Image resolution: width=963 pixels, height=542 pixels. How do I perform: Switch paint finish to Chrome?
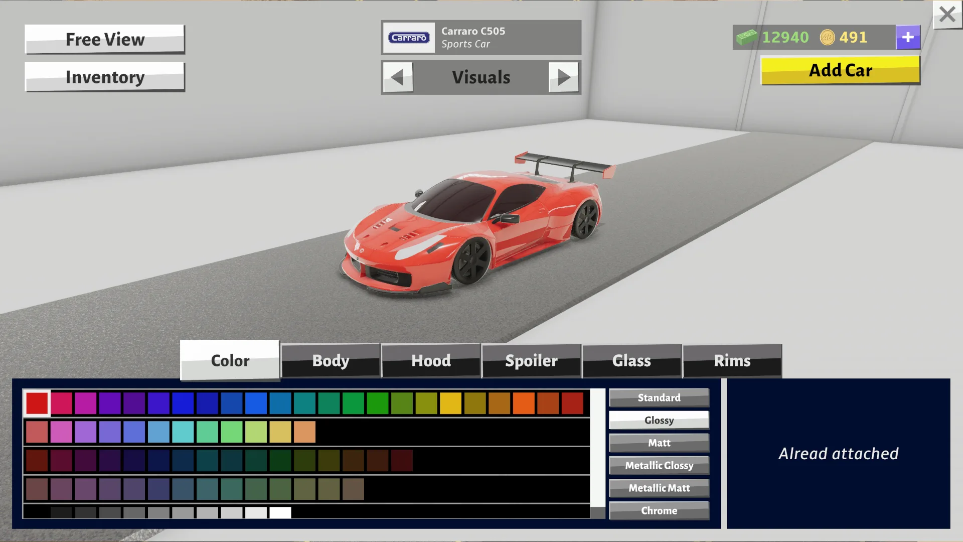(659, 510)
